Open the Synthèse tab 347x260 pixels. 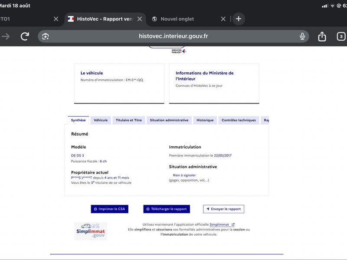click(79, 120)
